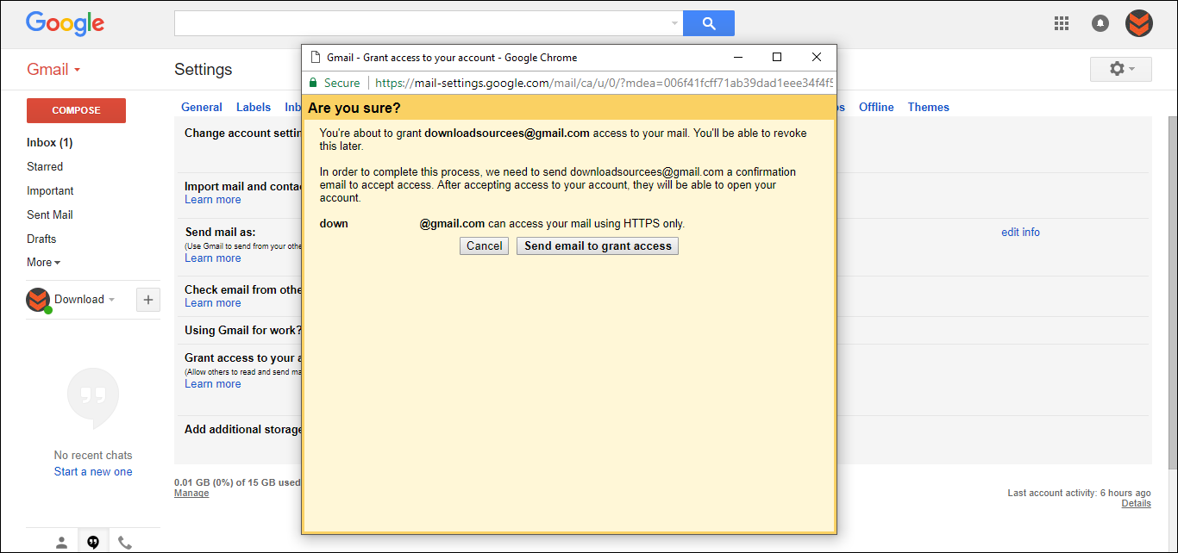Click the Manage storage link
Image resolution: width=1178 pixels, height=553 pixels.
click(x=191, y=493)
